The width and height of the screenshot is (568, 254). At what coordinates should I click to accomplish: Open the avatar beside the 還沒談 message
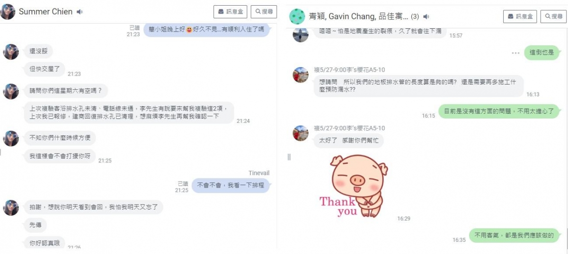coord(11,52)
